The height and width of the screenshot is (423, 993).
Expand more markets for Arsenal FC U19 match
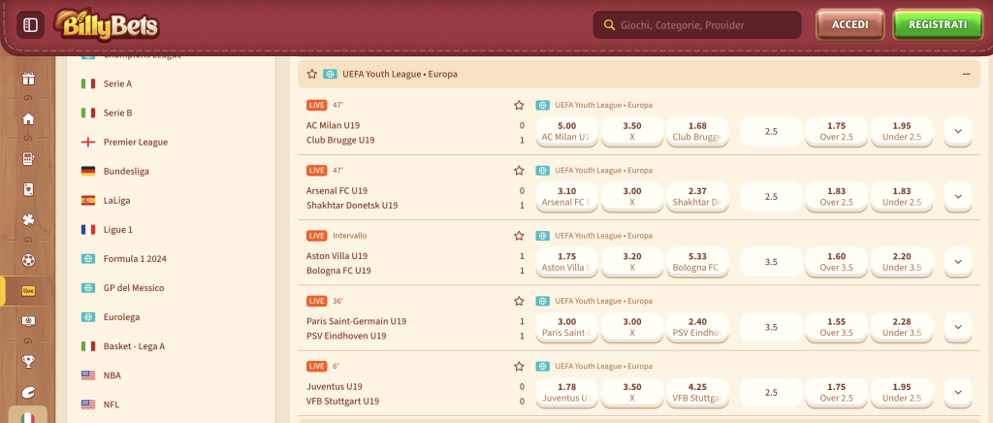(x=957, y=196)
